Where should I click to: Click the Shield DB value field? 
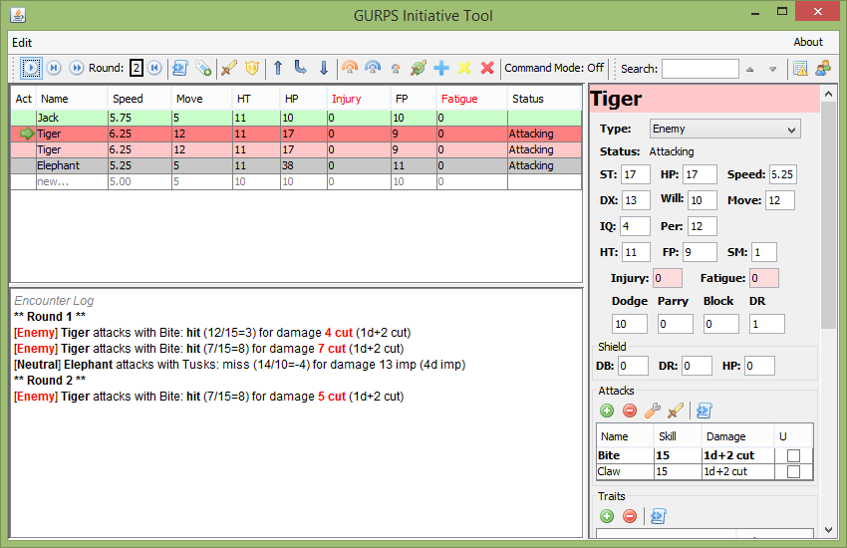click(x=633, y=366)
